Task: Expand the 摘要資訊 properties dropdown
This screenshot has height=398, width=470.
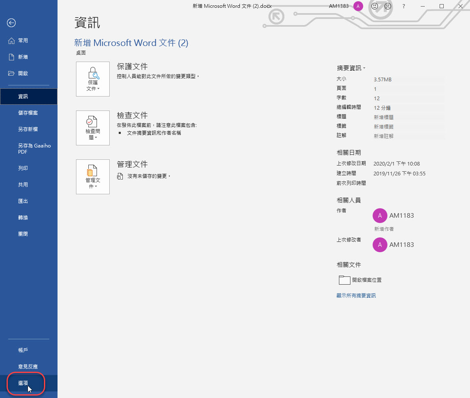Action: pos(351,68)
